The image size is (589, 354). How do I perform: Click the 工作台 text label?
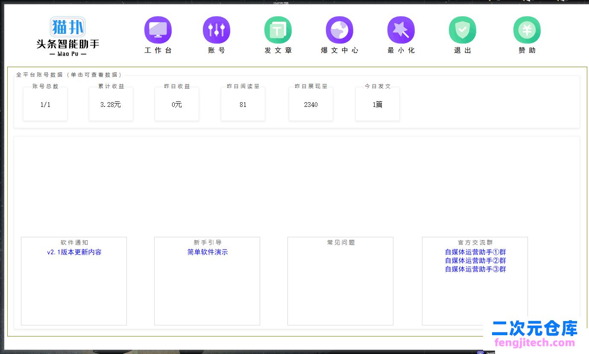pos(158,50)
